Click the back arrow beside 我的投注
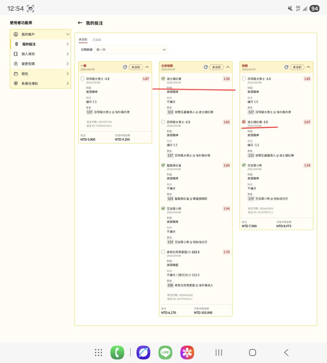The image size is (327, 363). pos(80,23)
